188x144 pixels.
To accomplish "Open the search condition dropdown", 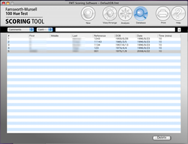I will coord(45,29).
